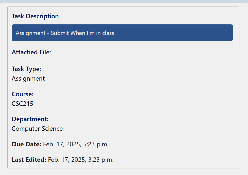
Task: Click the Department label
Action: (x=30, y=119)
